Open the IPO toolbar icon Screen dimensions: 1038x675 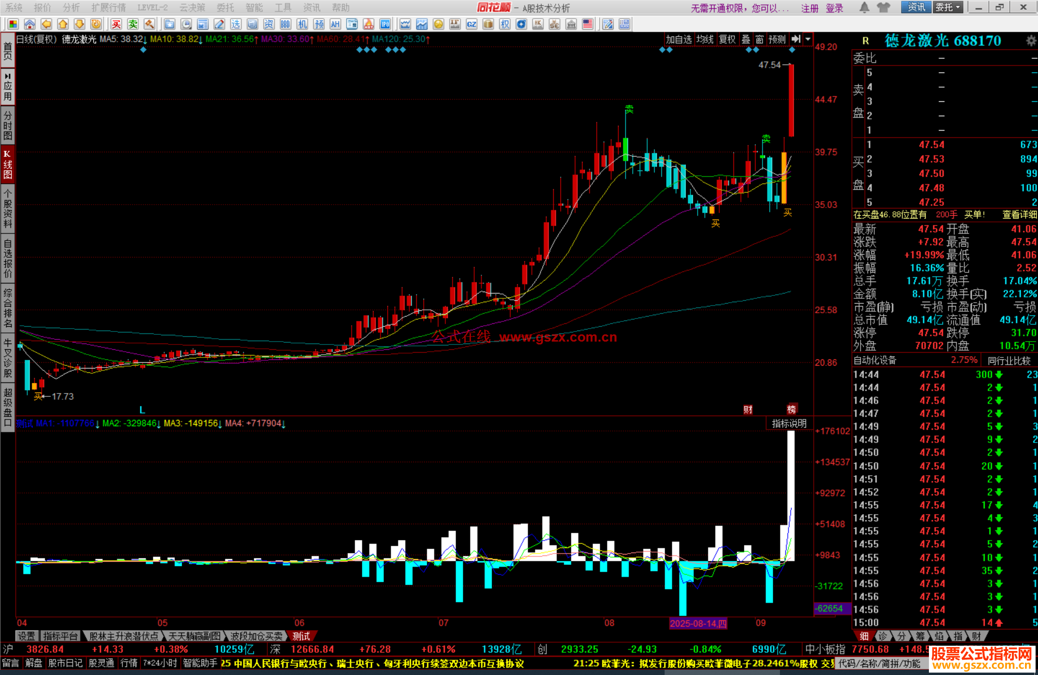point(385,24)
